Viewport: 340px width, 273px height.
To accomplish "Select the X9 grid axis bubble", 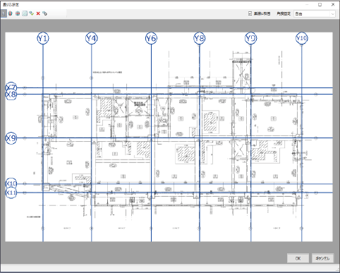I will (11, 138).
